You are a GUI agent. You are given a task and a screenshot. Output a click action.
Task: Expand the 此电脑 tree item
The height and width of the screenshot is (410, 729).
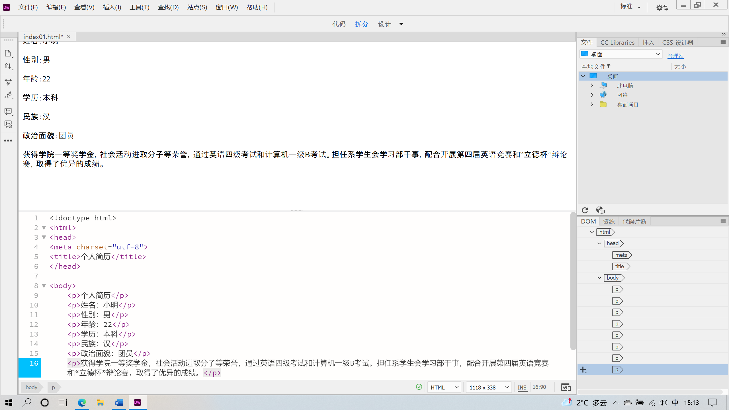coord(592,85)
